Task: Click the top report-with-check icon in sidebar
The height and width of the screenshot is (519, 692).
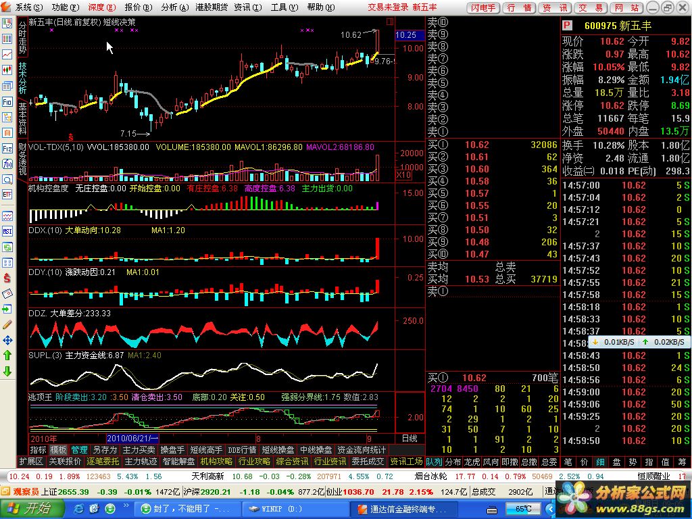Action: click(7, 24)
